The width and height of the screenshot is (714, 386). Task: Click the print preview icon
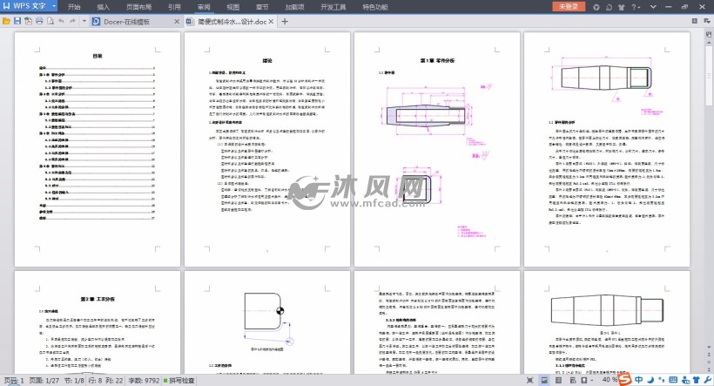click(51, 21)
